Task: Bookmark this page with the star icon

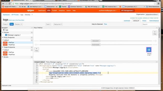Action: [155, 4]
